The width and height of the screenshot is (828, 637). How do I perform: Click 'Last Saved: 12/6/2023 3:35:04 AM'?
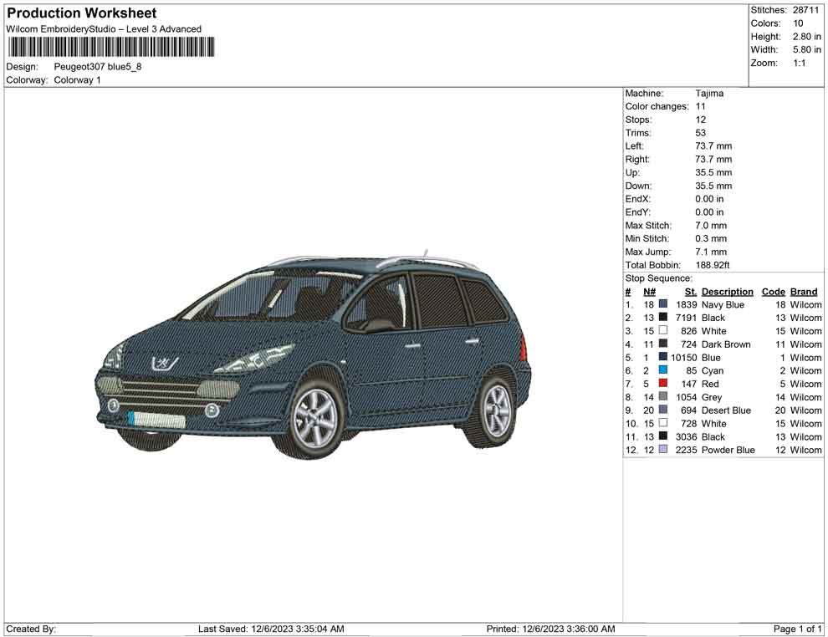271,629
